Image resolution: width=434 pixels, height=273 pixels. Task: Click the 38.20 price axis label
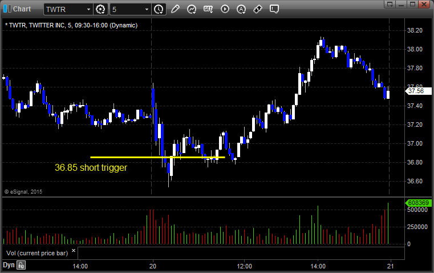coord(415,30)
